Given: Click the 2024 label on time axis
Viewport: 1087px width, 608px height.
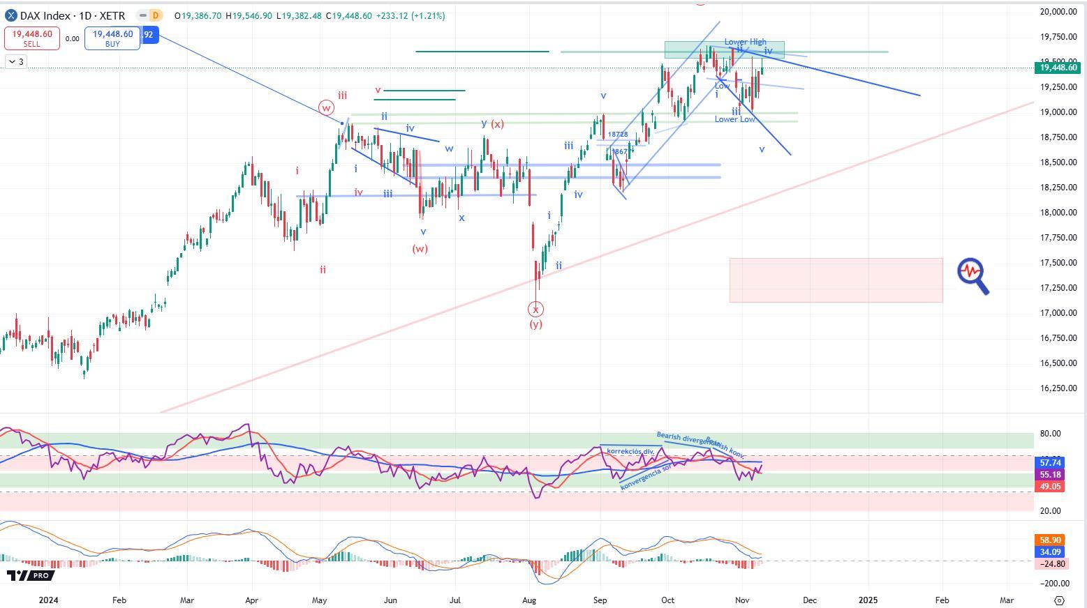Looking at the screenshot, I should point(49,600).
